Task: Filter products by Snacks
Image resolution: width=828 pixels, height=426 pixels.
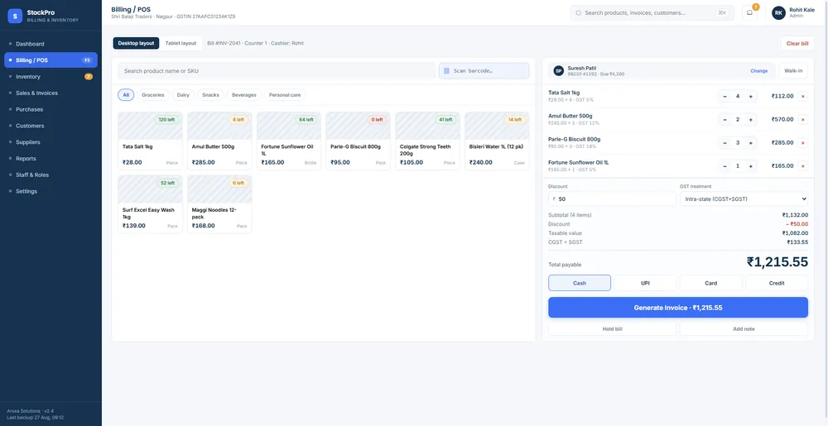Action: (210, 95)
